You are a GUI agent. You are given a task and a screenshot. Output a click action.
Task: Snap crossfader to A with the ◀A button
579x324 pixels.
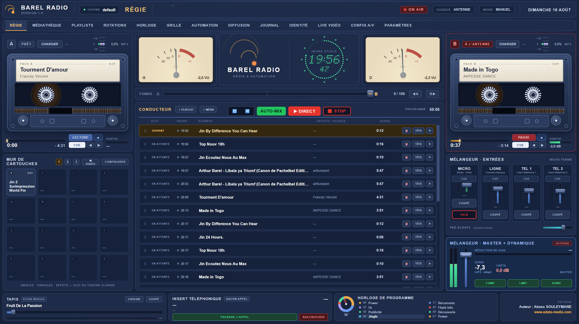tap(415, 94)
